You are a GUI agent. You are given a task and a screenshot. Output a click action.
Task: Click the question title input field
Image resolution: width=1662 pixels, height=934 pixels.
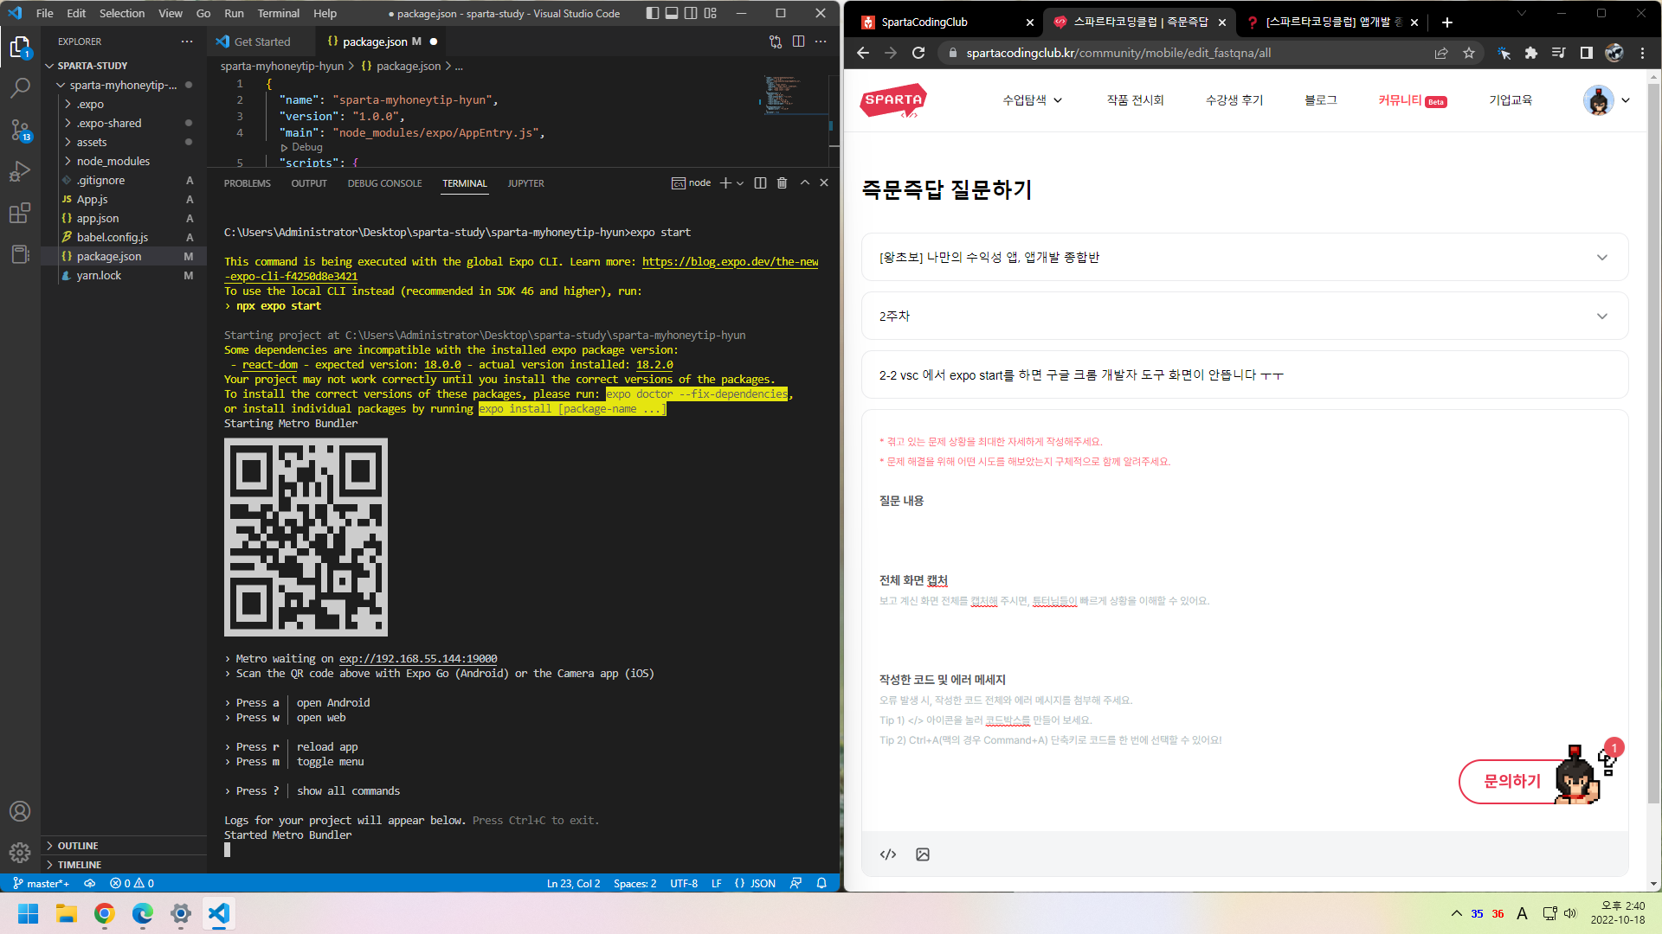coord(1244,374)
